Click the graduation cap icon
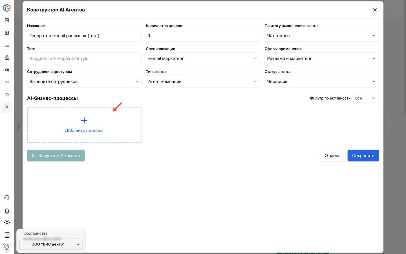The image size is (406, 254). click(x=7, y=95)
